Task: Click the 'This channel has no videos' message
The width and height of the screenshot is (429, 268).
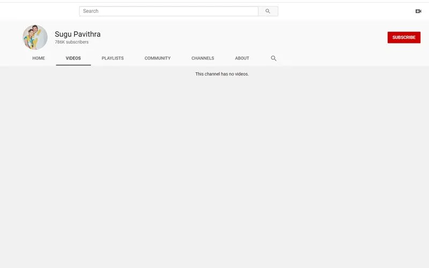Action: (x=222, y=74)
